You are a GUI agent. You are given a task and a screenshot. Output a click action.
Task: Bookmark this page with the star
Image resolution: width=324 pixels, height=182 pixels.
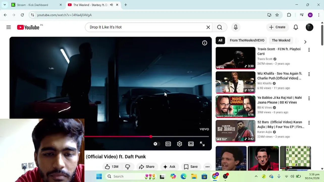click(277, 15)
